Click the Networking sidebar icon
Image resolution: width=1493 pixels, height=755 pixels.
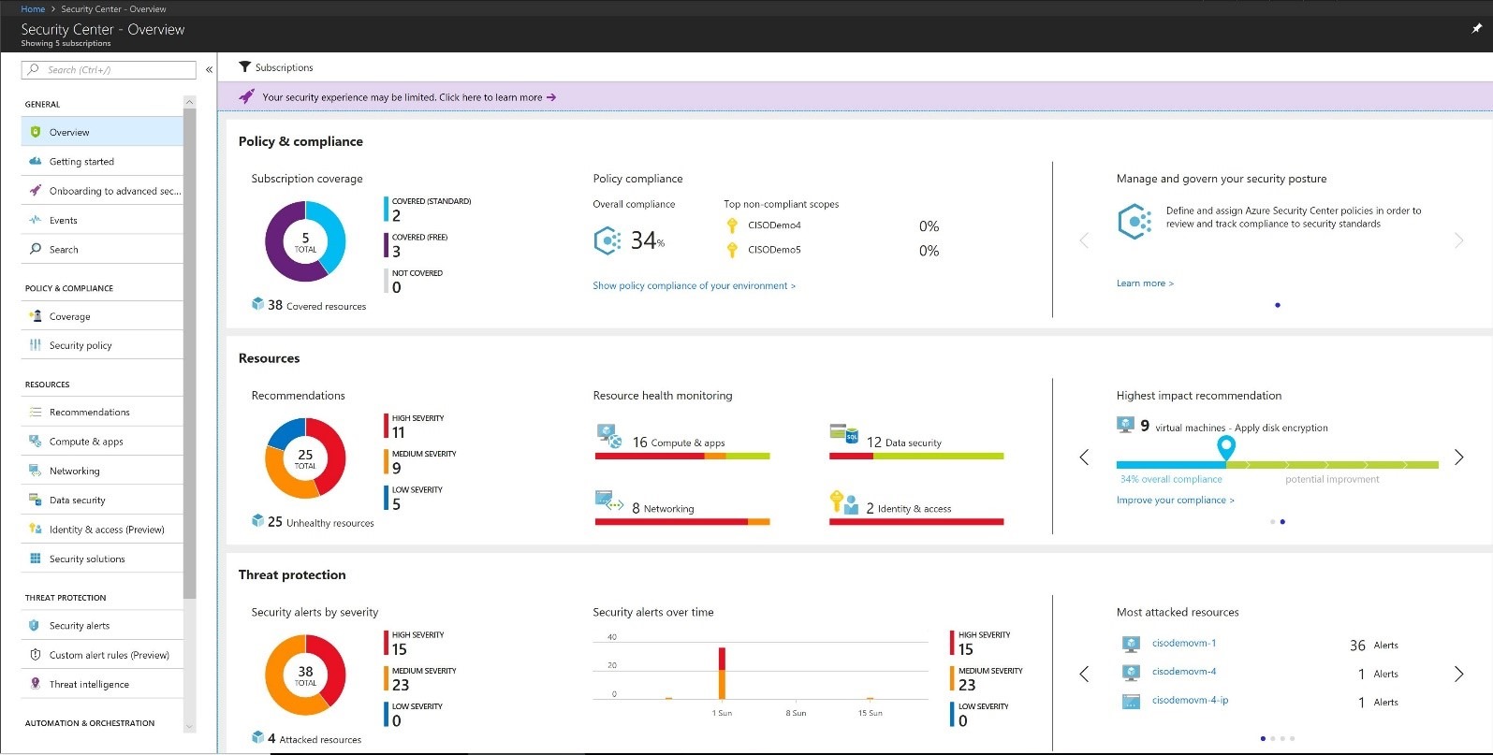point(36,471)
